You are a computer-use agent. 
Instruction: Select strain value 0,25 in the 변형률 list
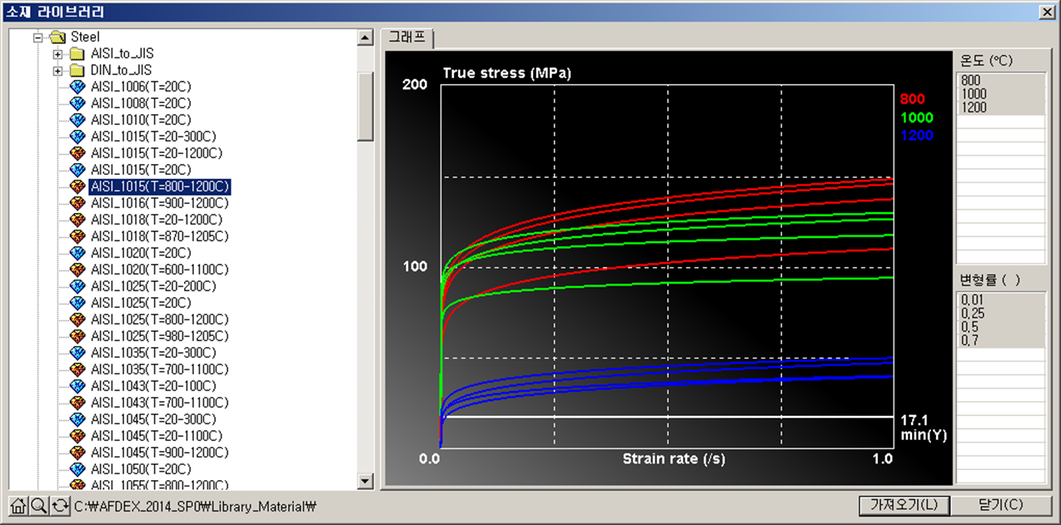click(x=973, y=313)
